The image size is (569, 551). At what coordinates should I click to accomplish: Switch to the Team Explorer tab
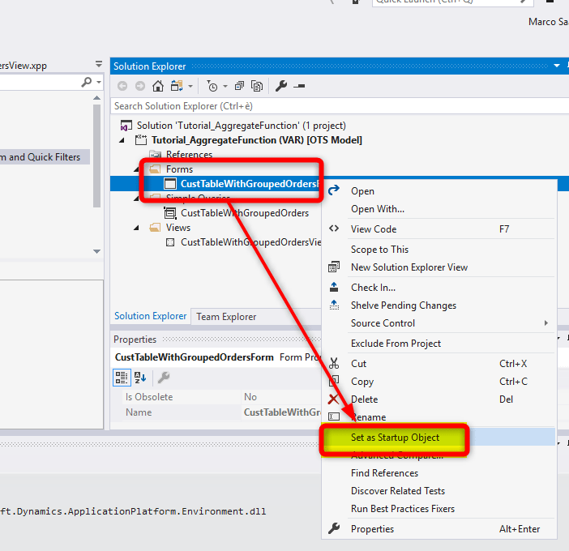click(x=226, y=317)
